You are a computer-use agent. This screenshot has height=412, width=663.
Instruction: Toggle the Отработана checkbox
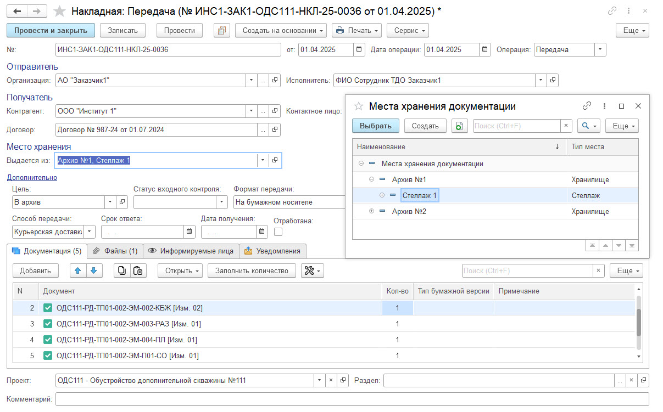tap(278, 232)
